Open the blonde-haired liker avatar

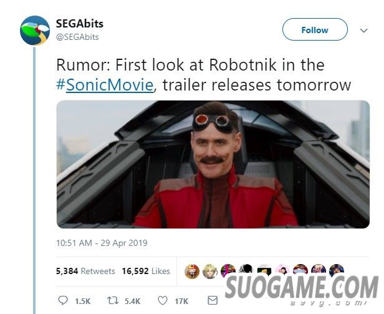pos(210,272)
